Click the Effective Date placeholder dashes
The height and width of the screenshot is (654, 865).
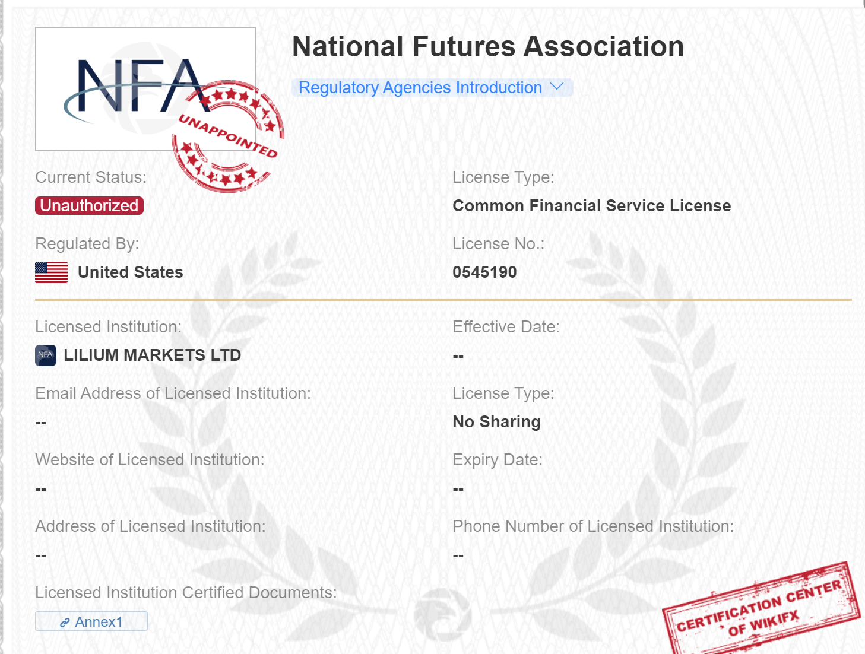(458, 356)
